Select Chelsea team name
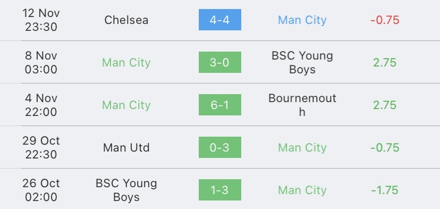440x209 pixels. coord(126,20)
